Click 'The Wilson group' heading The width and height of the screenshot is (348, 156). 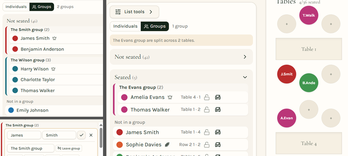(x=28, y=60)
